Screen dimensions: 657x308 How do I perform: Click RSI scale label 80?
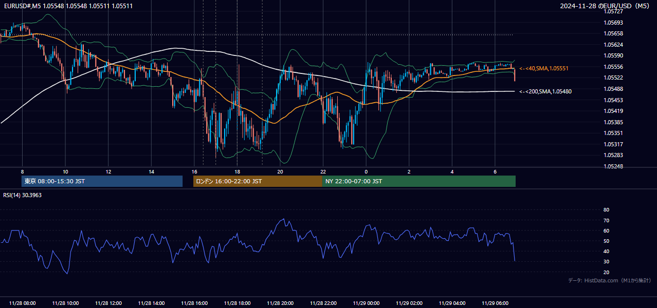[x=606, y=210]
